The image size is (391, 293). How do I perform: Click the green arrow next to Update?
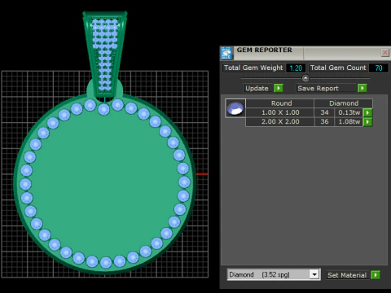point(279,88)
